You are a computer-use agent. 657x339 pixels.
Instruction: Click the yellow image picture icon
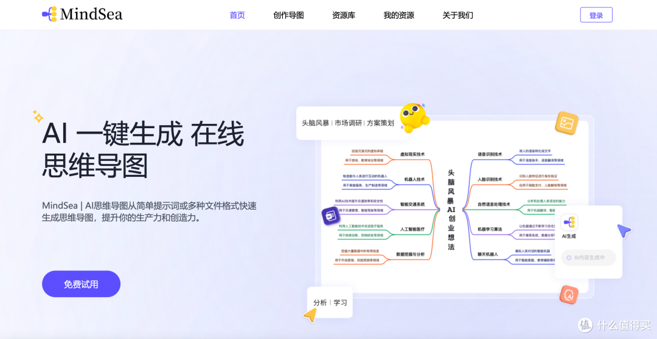click(x=566, y=123)
